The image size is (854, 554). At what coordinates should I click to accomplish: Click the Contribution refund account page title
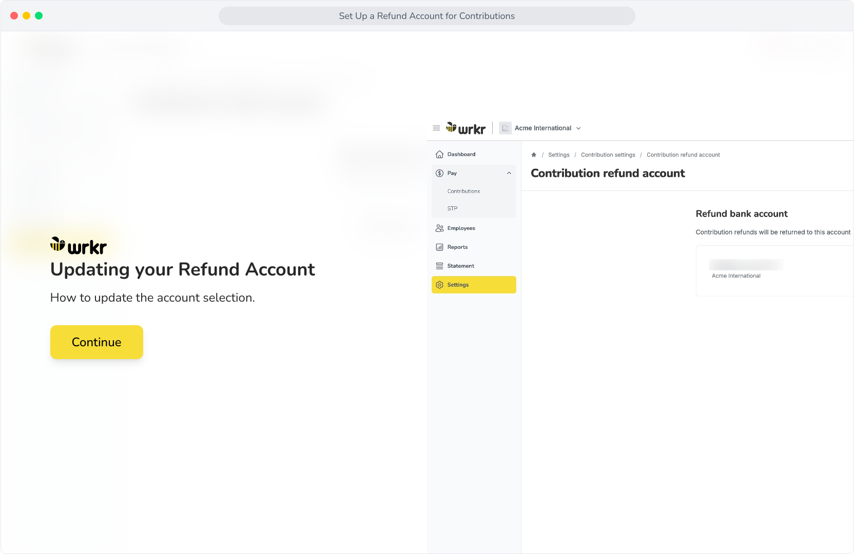(608, 173)
